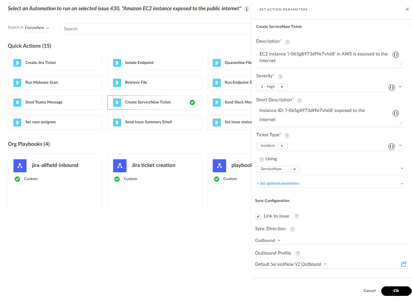Screen dimensions: 412x304
Task: Open the Default ServiceNow V2 Outbound dropdown
Action: [291, 264]
